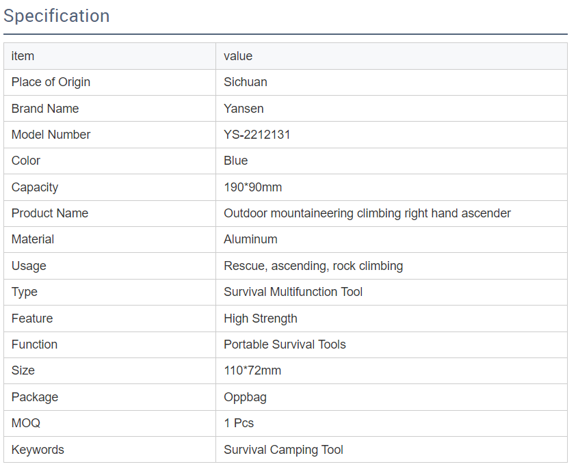Click the Aluminum material value
Viewport: 578px width, 473px height.
point(250,239)
